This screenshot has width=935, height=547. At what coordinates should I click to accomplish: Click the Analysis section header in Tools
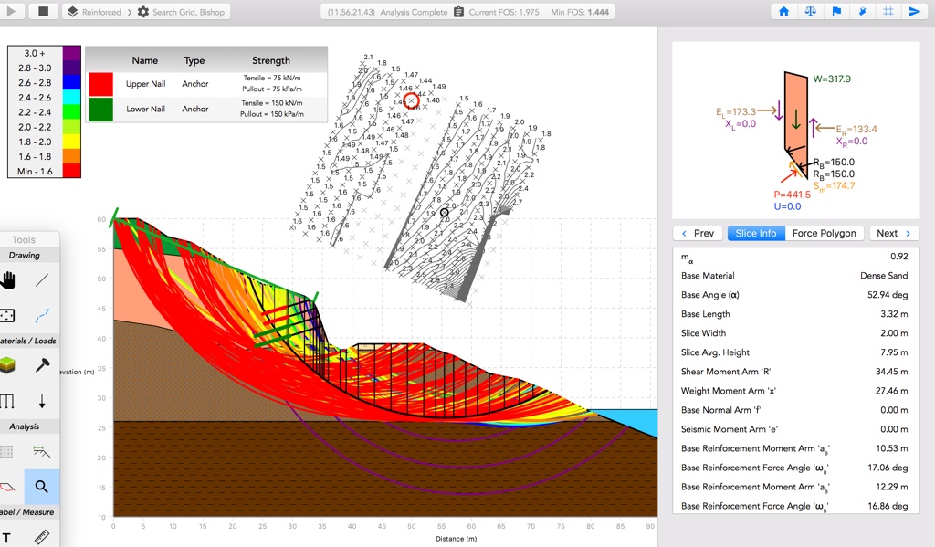point(25,426)
